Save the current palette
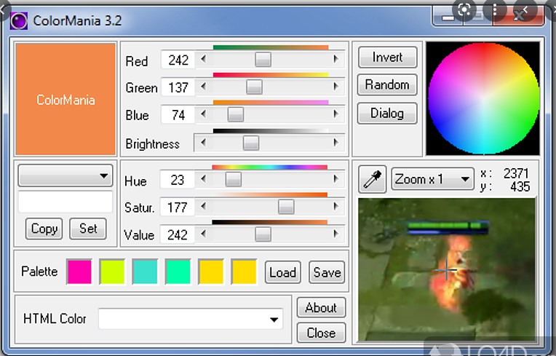The width and height of the screenshot is (556, 356). coord(327,272)
